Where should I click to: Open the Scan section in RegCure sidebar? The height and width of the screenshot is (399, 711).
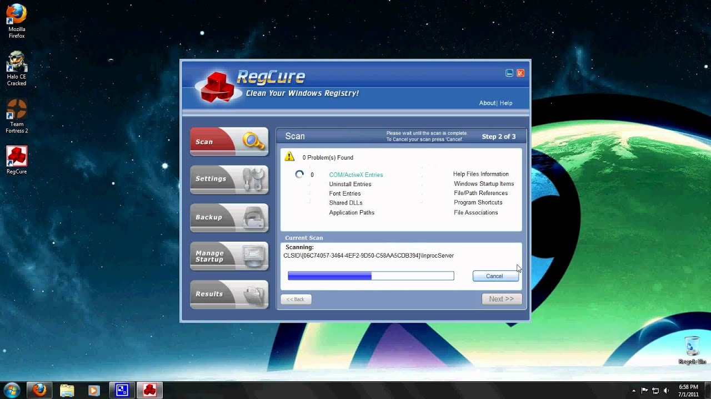point(229,142)
